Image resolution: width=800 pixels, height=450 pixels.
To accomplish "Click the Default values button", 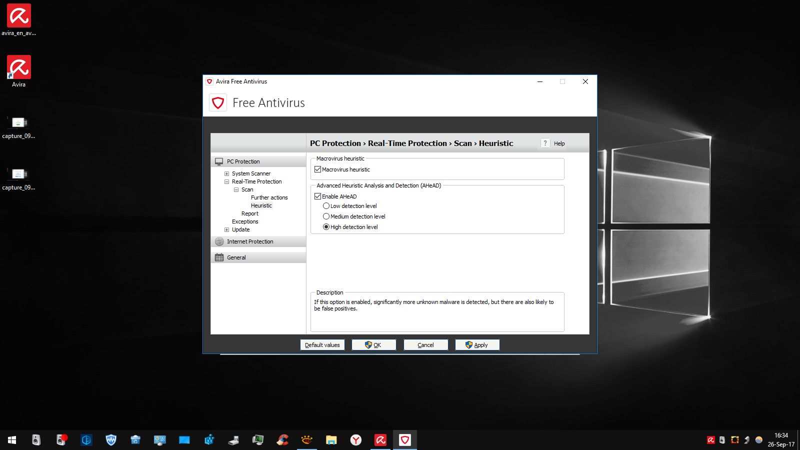I will pyautogui.click(x=322, y=345).
